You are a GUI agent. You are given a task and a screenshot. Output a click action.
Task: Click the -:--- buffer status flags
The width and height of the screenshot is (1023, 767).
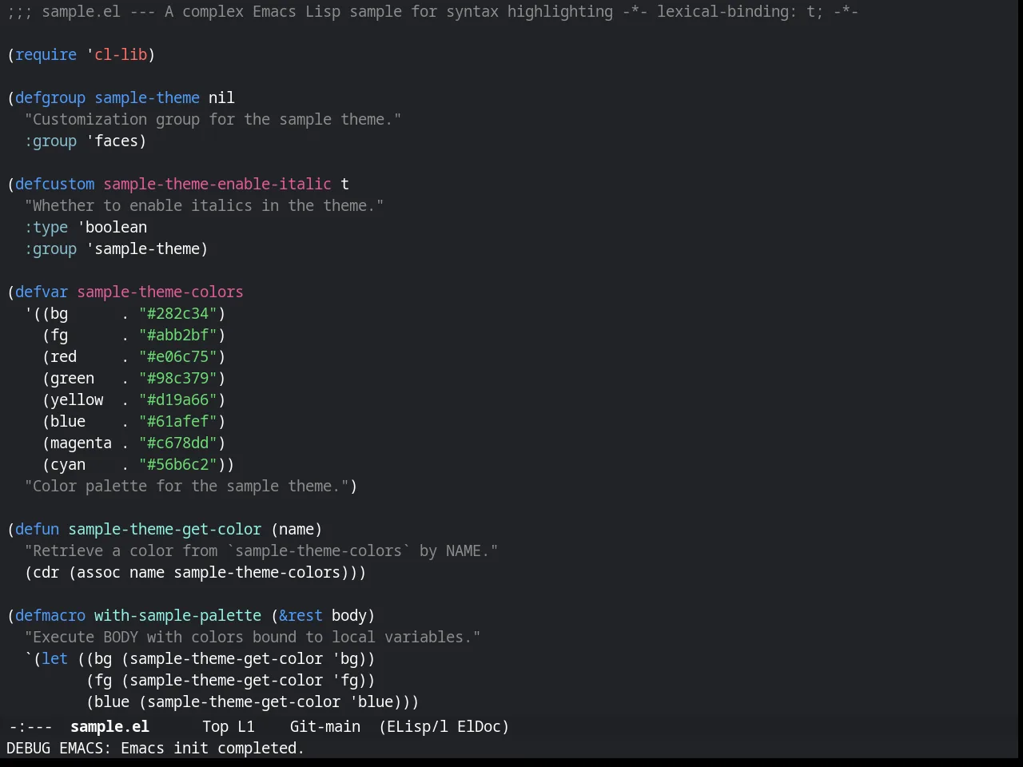(30, 726)
